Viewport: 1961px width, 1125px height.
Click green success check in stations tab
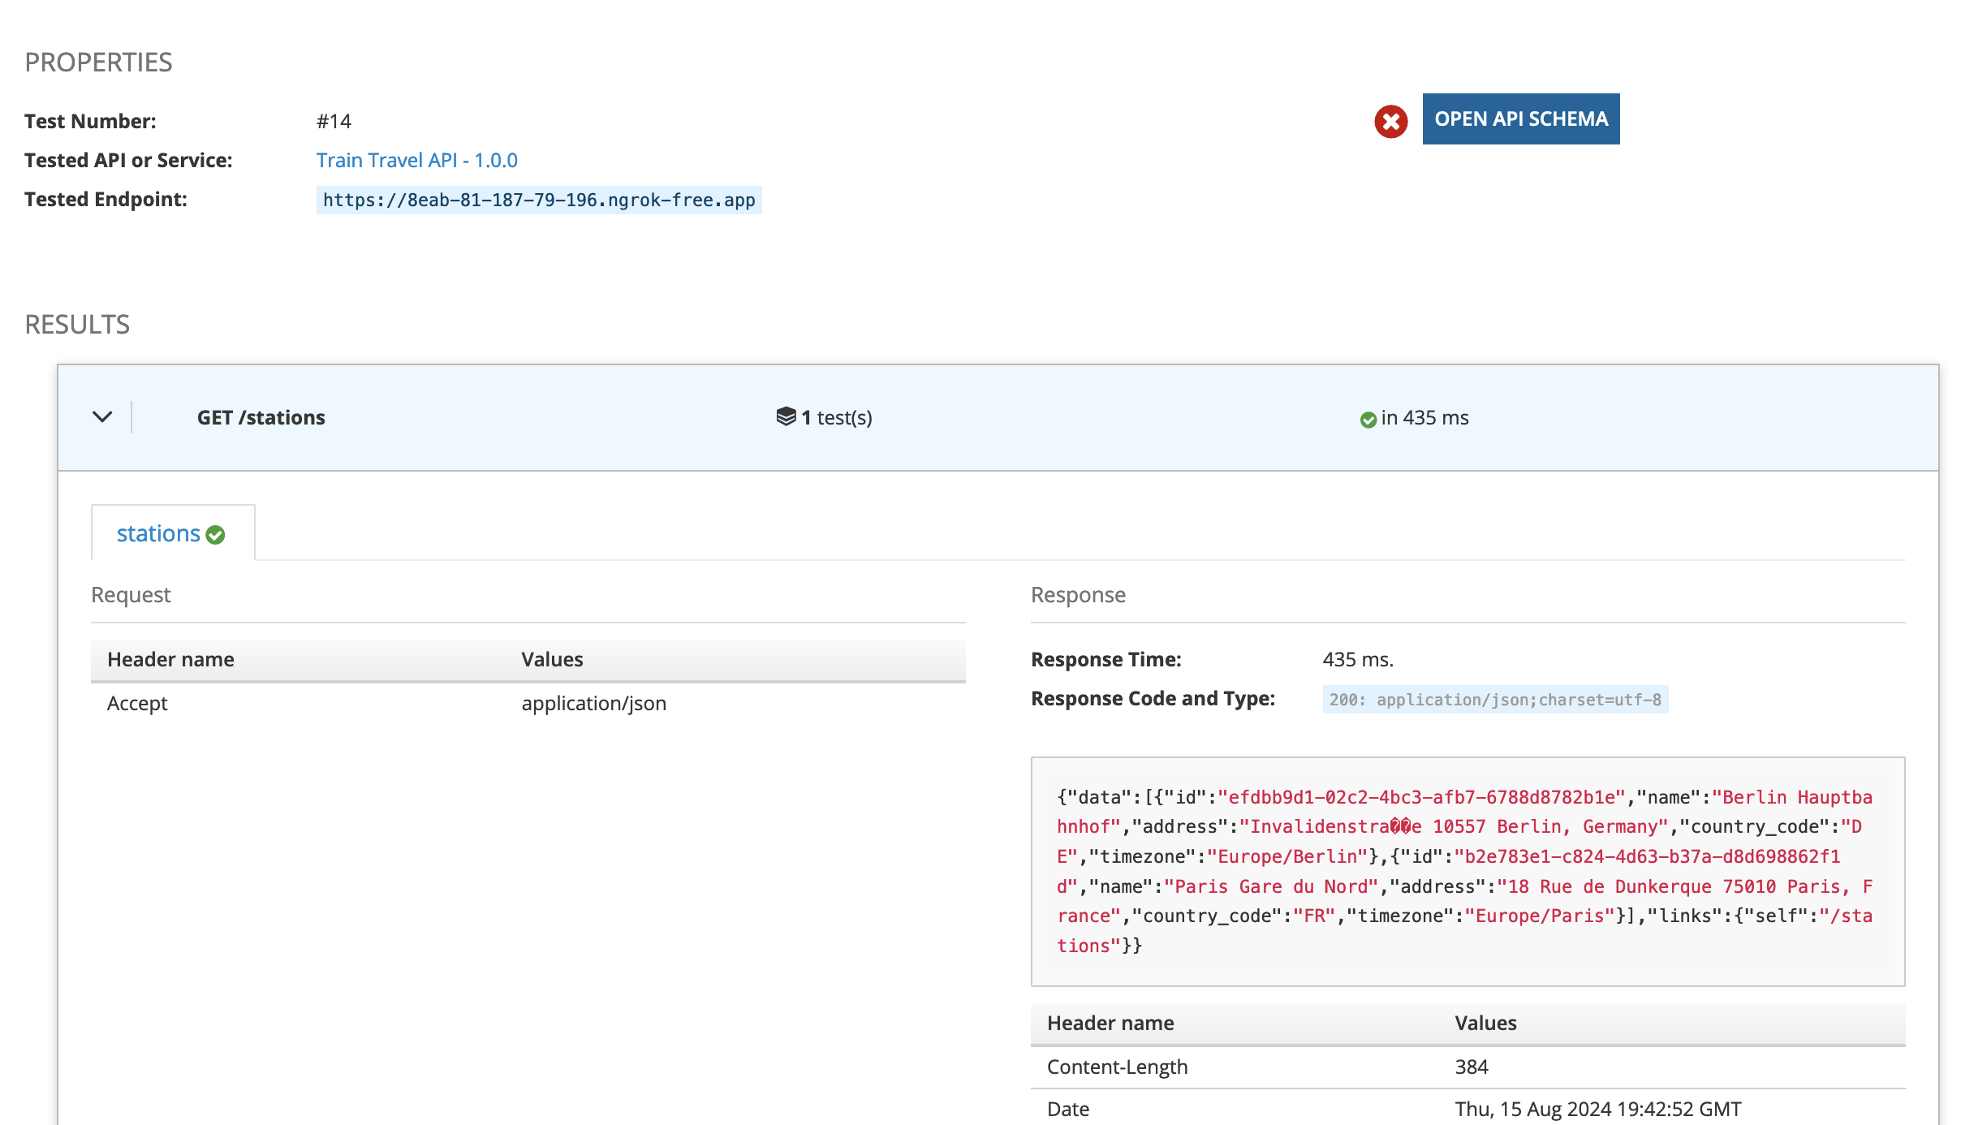point(216,535)
